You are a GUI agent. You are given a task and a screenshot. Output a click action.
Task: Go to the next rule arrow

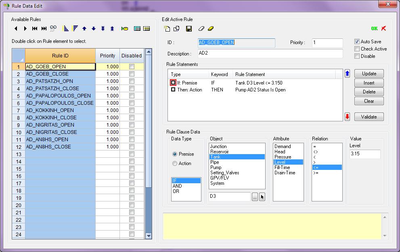[25, 29]
